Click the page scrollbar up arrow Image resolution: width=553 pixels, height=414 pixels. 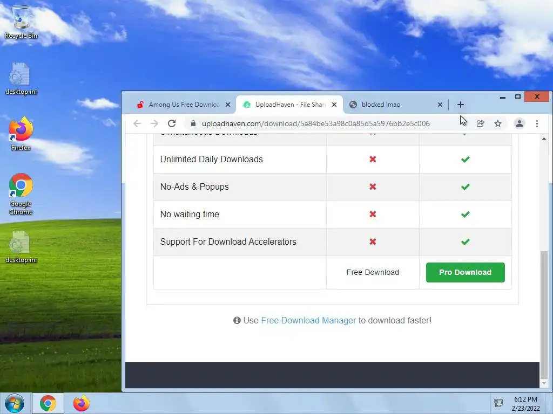[544, 139]
